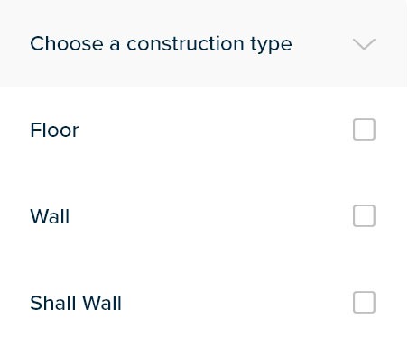Select the Floor option label
This screenshot has width=408, height=346.
coord(54,130)
